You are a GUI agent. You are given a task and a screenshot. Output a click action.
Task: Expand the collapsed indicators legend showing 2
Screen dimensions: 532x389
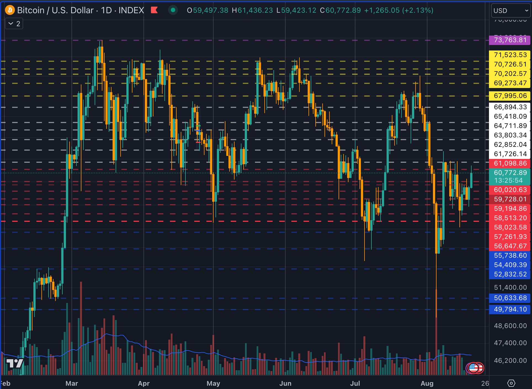pyautogui.click(x=14, y=24)
